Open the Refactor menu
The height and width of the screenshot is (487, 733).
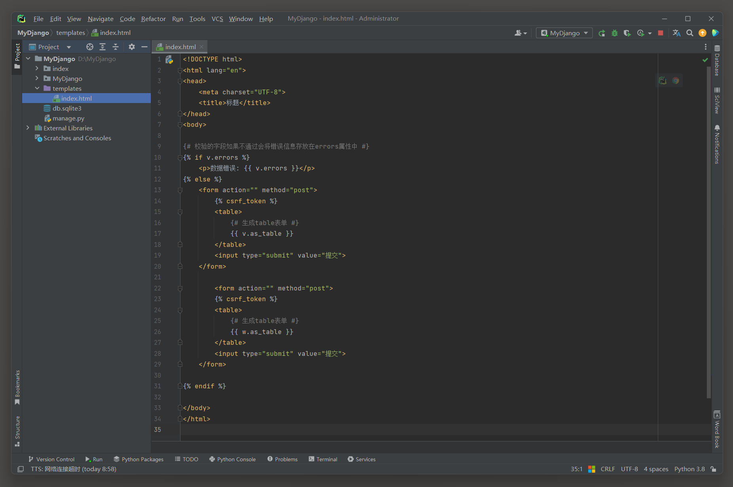point(153,19)
